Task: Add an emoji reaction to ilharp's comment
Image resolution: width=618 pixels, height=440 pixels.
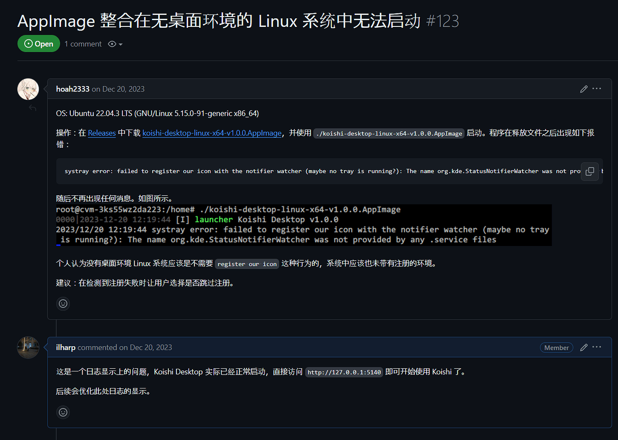Action: (63, 412)
